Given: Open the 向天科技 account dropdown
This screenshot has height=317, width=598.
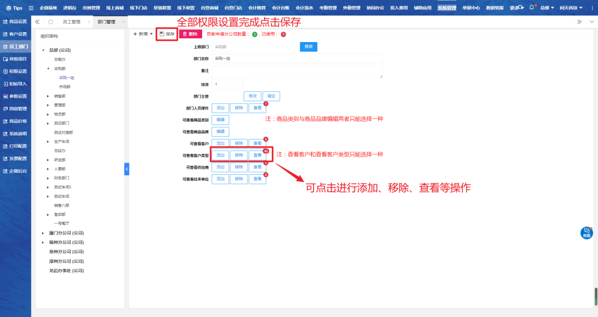Looking at the screenshot, I should coord(570,8).
